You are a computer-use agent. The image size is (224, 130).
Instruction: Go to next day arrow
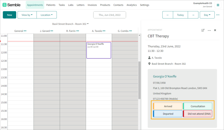pyautogui.click(x=193, y=15)
